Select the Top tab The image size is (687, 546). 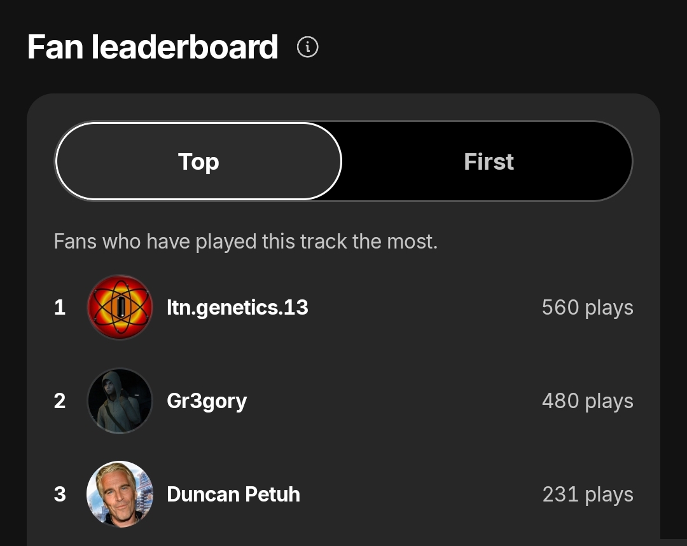tap(198, 161)
